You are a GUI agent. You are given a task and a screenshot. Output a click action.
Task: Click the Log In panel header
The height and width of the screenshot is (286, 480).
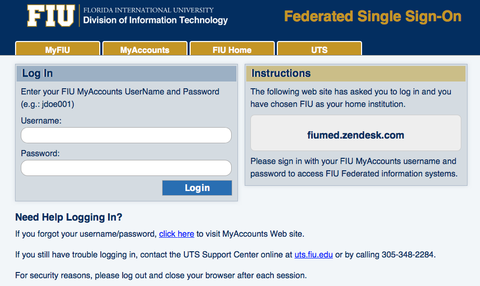coord(126,73)
